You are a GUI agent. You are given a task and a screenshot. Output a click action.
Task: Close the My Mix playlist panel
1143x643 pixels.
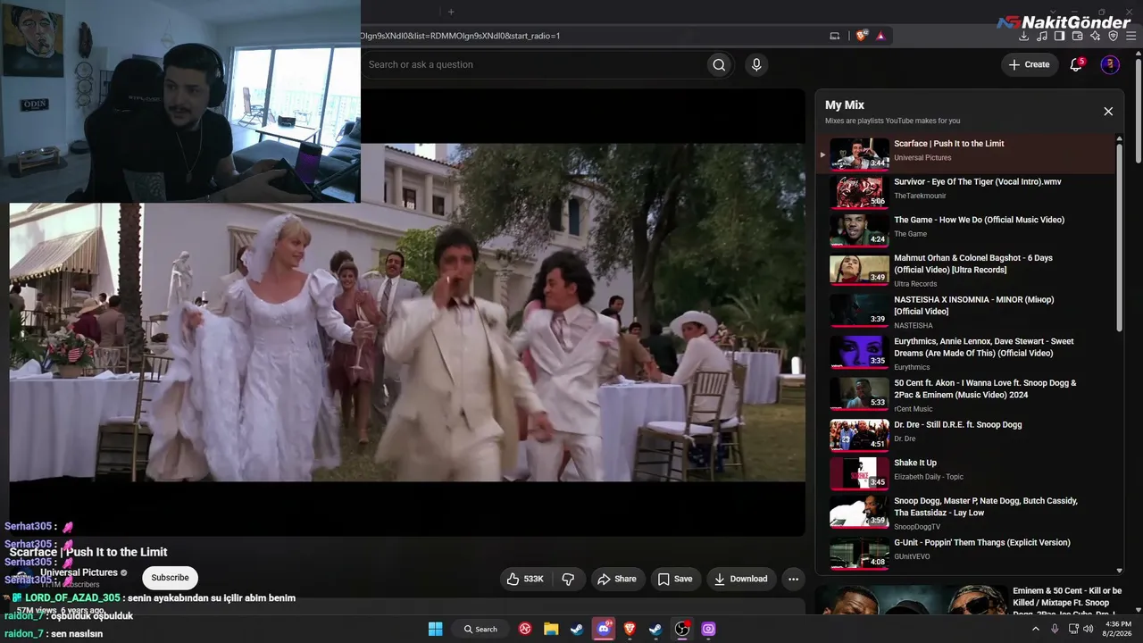point(1108,112)
